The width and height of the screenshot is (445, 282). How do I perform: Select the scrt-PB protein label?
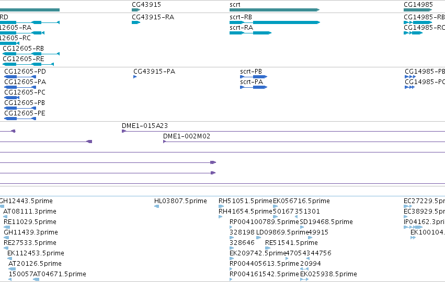coord(251,72)
